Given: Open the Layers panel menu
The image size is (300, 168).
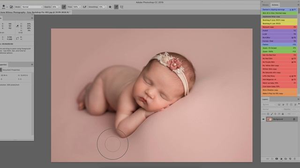Looking at the screenshot, I should (x=298, y=99).
